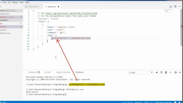Click line number 10 in the gutter
183x103 pixels.
pos(28,35)
